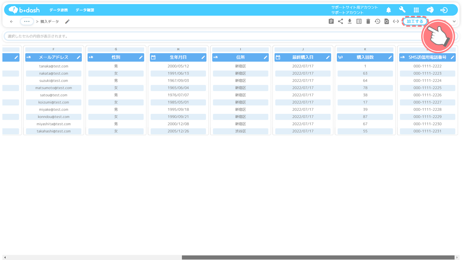The height and width of the screenshot is (260, 462).
Task: Edit the 最終購入日 column pencil
Action: point(328,57)
